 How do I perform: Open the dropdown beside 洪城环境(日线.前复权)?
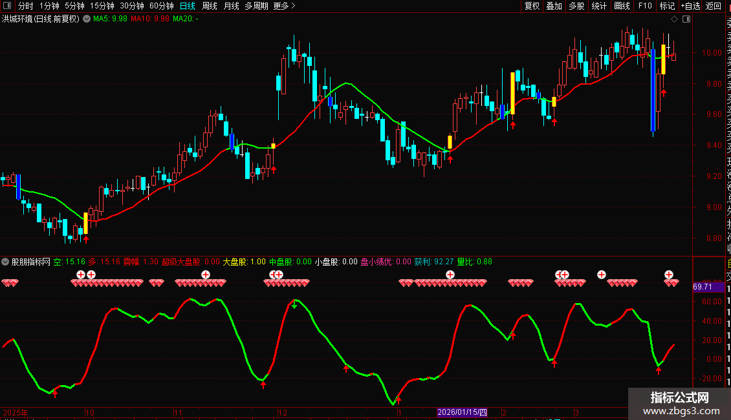click(87, 19)
